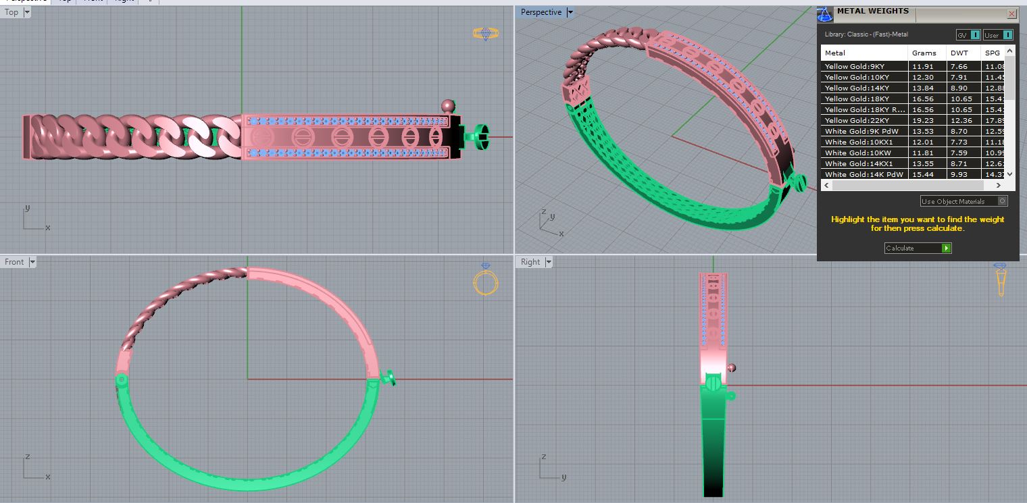Open the Top viewport dropdown arrow

point(26,12)
